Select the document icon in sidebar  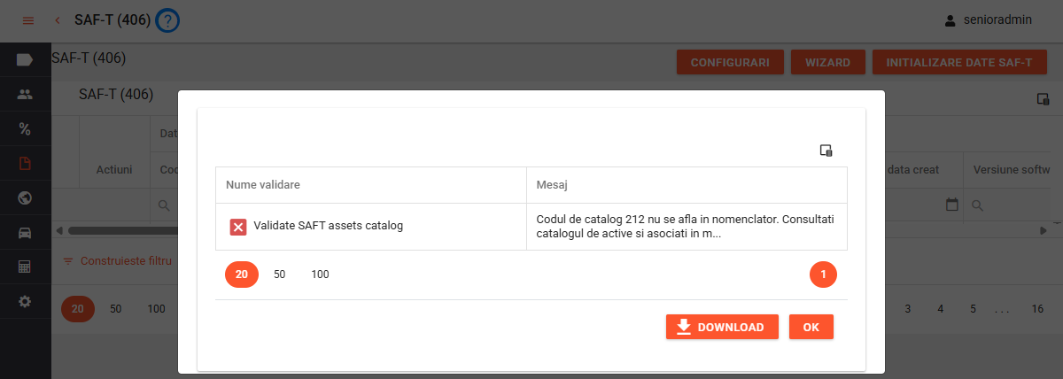click(x=25, y=163)
